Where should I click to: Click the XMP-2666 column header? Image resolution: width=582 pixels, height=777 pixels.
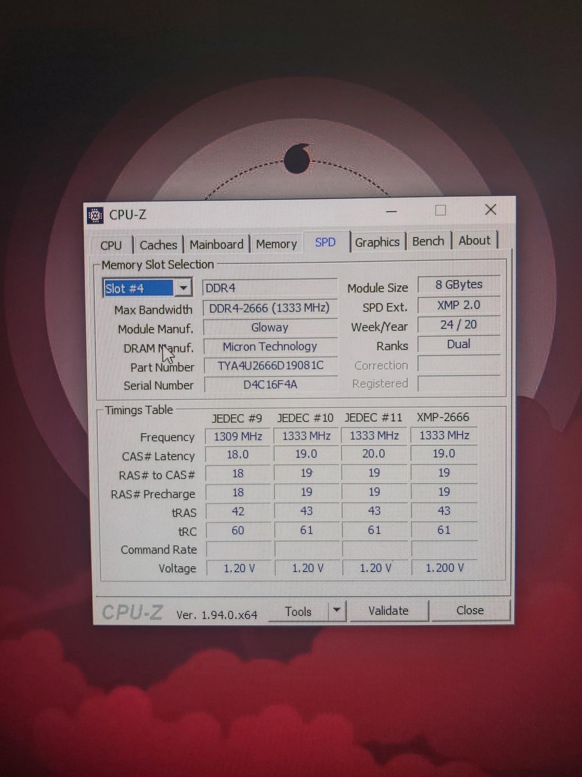(443, 417)
